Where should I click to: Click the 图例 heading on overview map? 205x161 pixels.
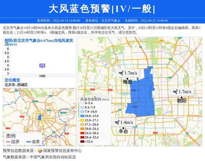pos(11,136)
